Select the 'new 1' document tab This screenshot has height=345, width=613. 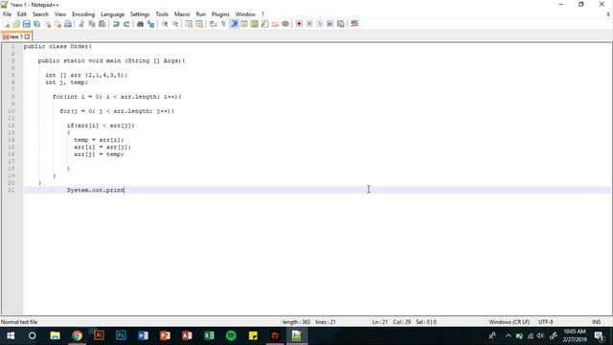(15, 36)
